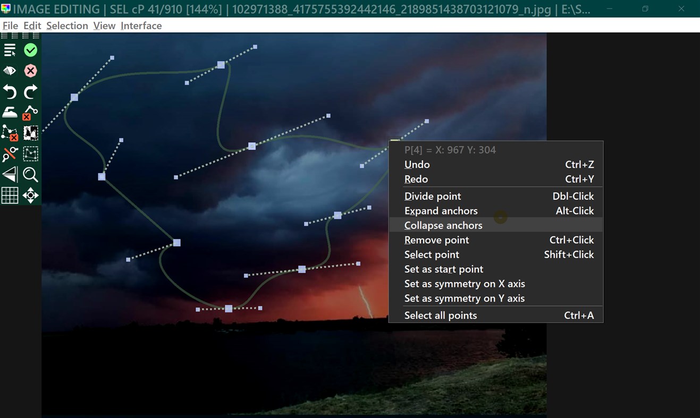This screenshot has height=418, width=700.
Task: Activate the smoothing iron tool
Action: (10, 112)
